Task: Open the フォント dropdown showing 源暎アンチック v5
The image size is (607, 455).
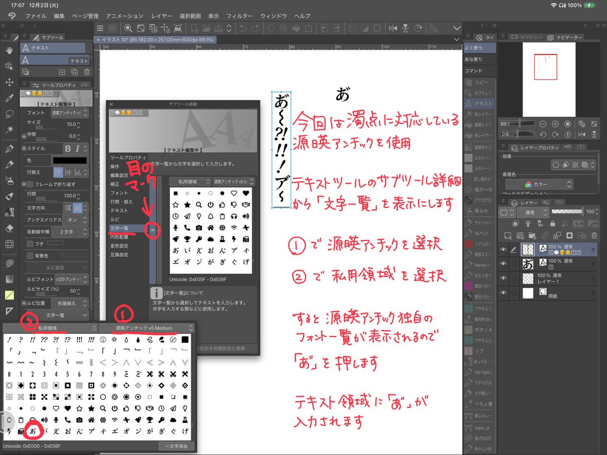Action: point(68,113)
